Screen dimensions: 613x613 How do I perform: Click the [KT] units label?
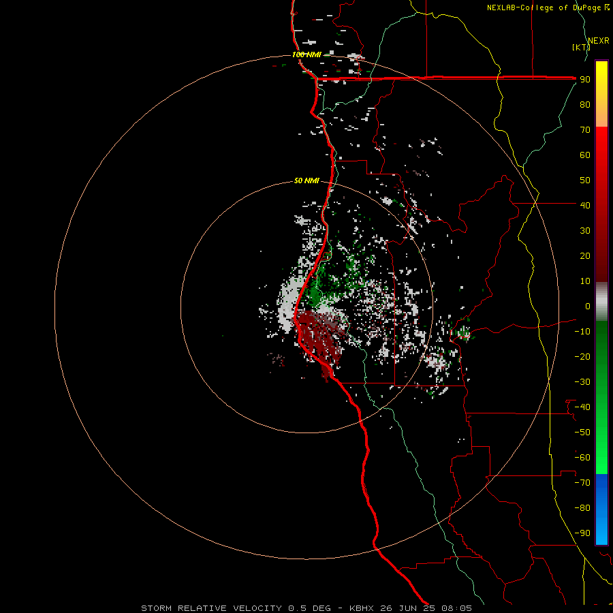point(581,47)
